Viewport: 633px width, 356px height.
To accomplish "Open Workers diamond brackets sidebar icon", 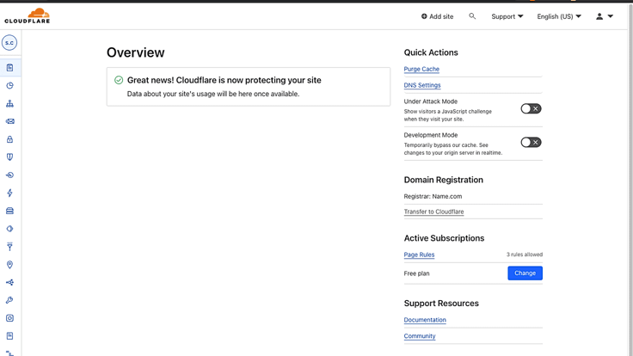I will [x=9, y=229].
